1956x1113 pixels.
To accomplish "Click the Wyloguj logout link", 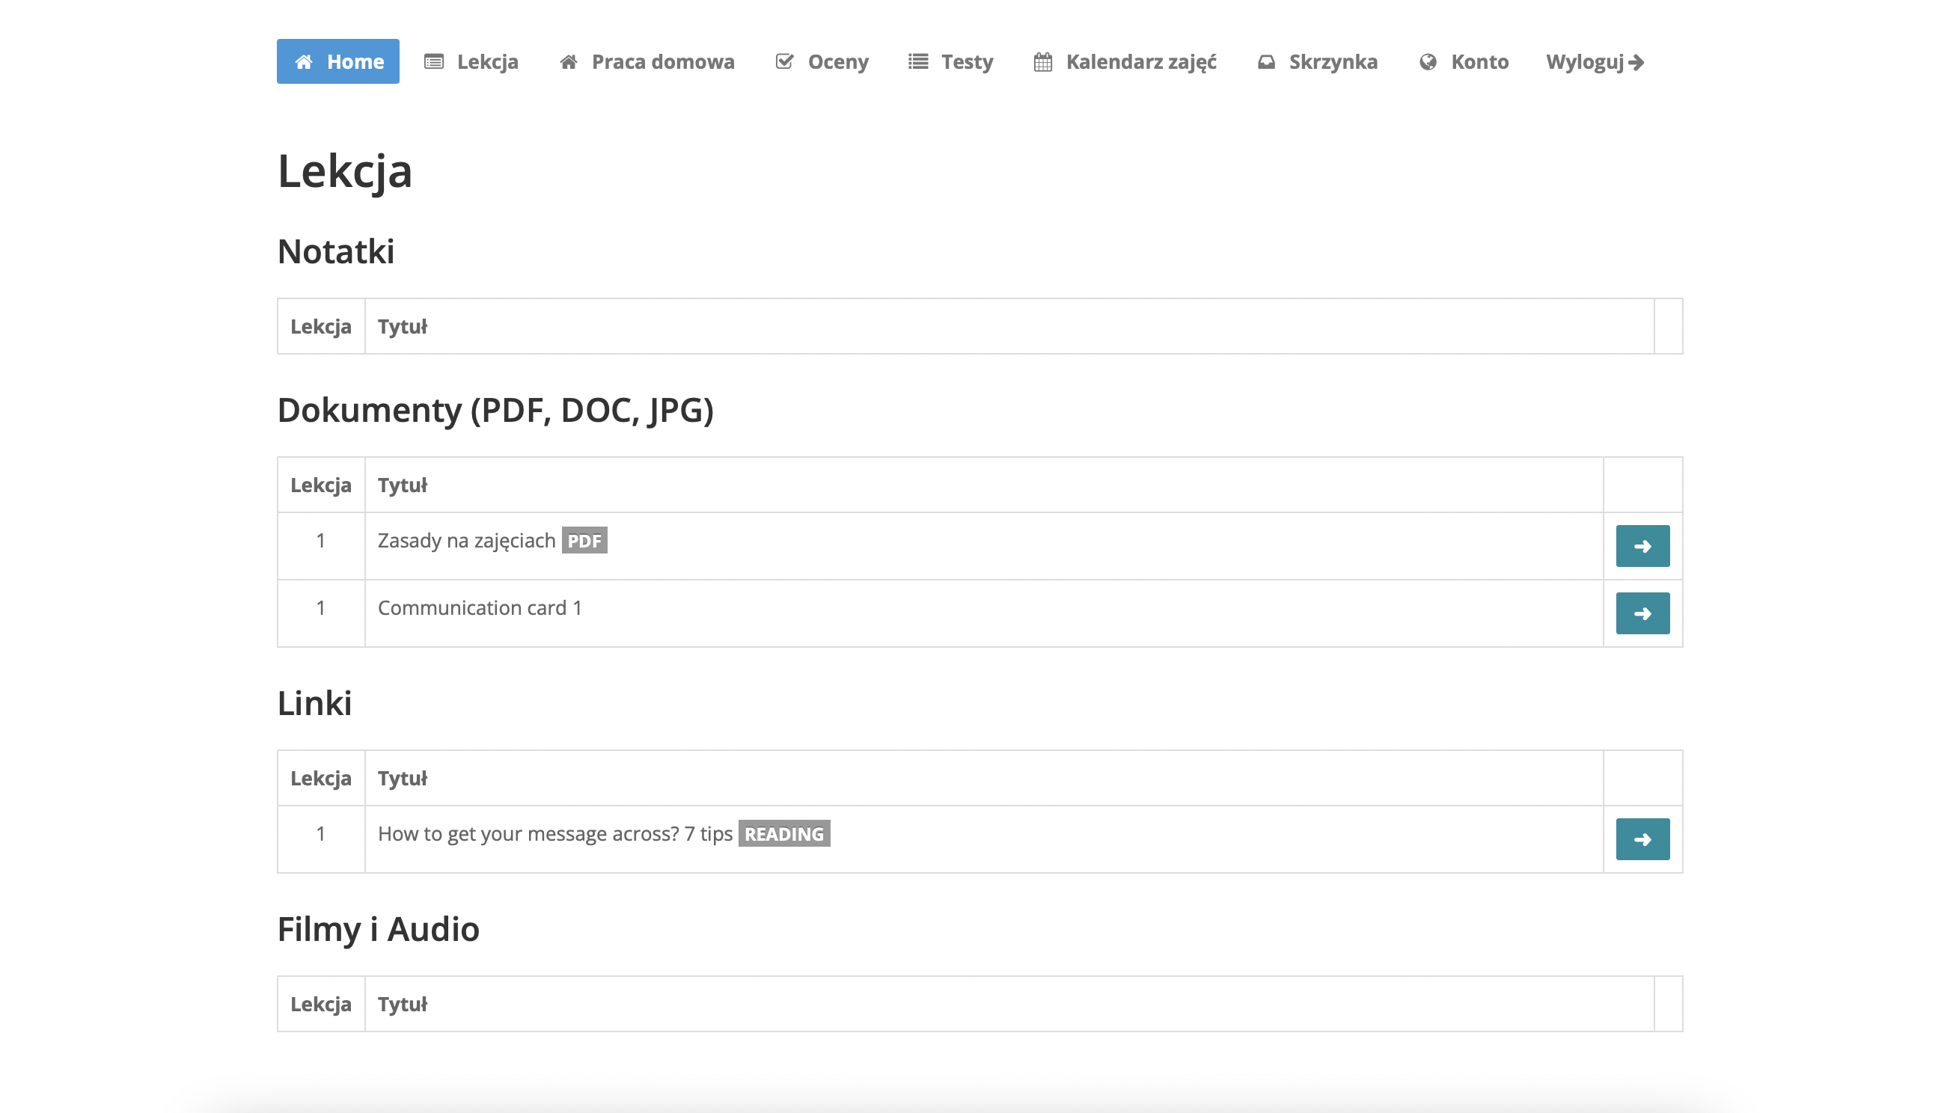I will point(1584,62).
